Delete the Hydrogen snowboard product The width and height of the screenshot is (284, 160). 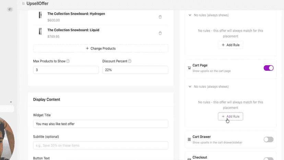(x=160, y=17)
